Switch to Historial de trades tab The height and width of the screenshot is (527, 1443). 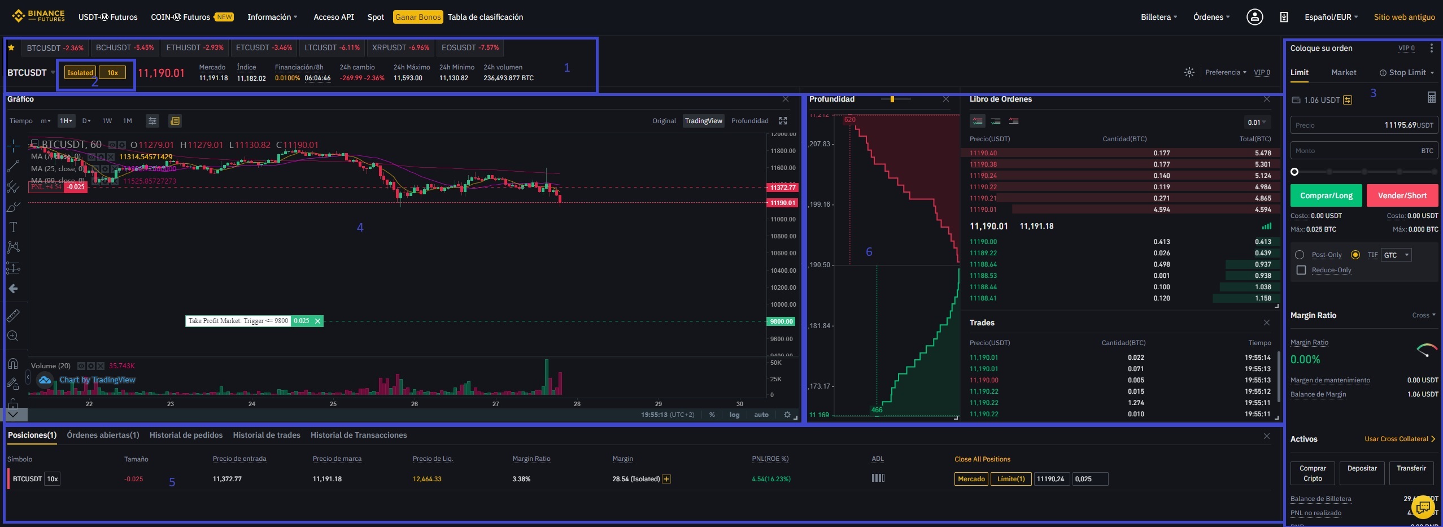click(267, 435)
